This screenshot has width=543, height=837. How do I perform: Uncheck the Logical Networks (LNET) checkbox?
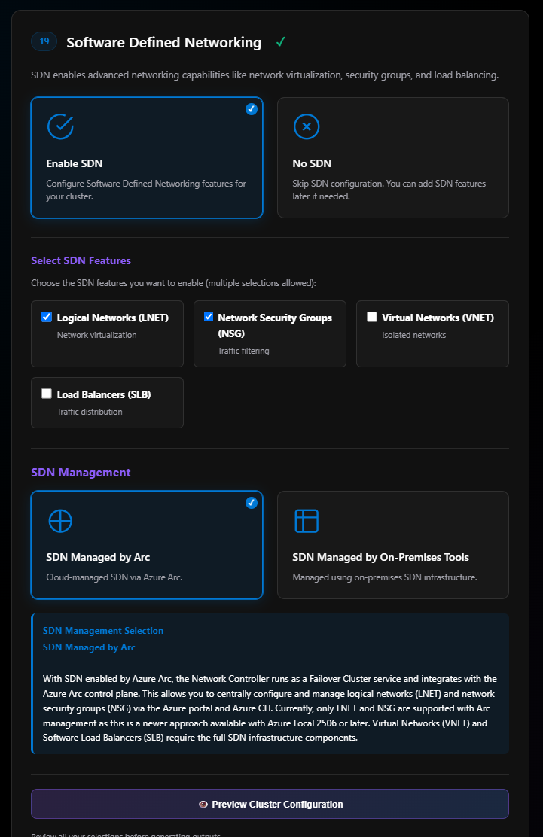coord(47,317)
